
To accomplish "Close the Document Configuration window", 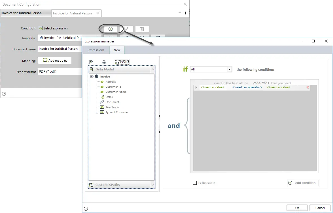I will pyautogui.click(x=185, y=4).
